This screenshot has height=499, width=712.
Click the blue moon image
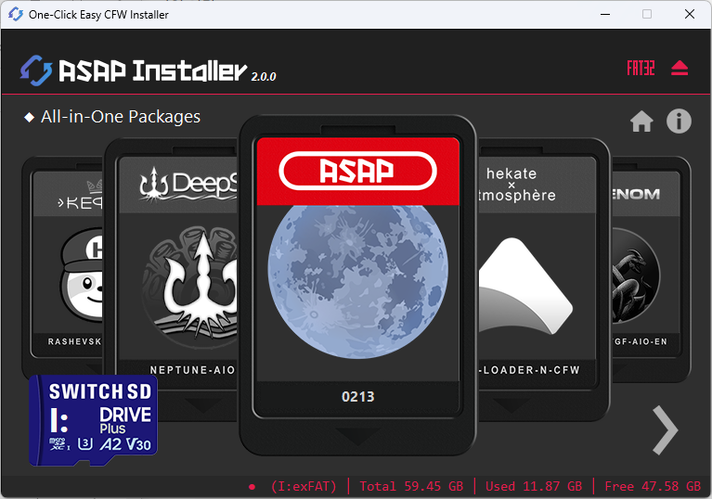[x=357, y=281]
